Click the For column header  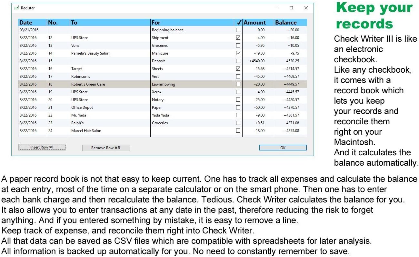click(192, 23)
